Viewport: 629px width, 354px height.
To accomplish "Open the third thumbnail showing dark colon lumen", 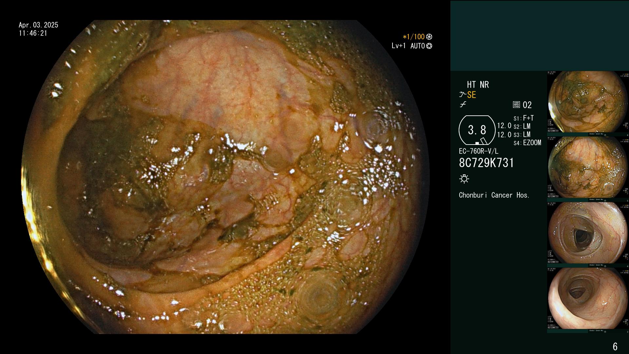I will (x=588, y=233).
